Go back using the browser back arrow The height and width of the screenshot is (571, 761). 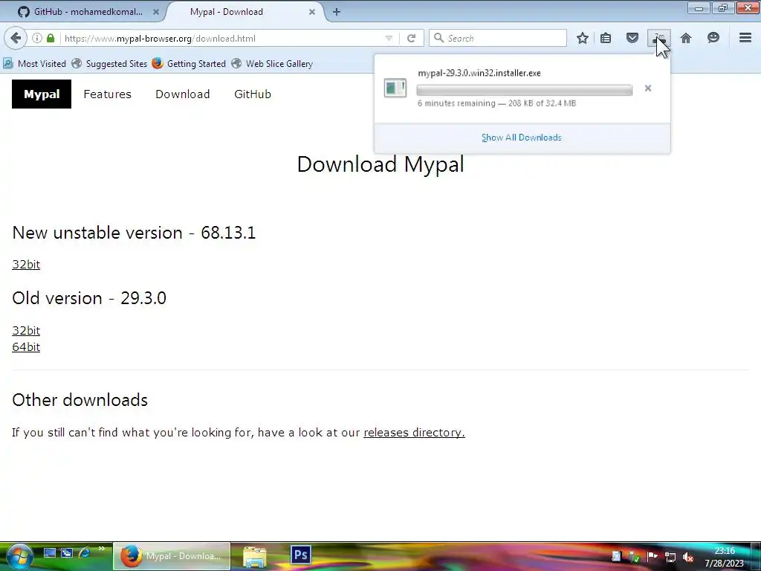(16, 38)
